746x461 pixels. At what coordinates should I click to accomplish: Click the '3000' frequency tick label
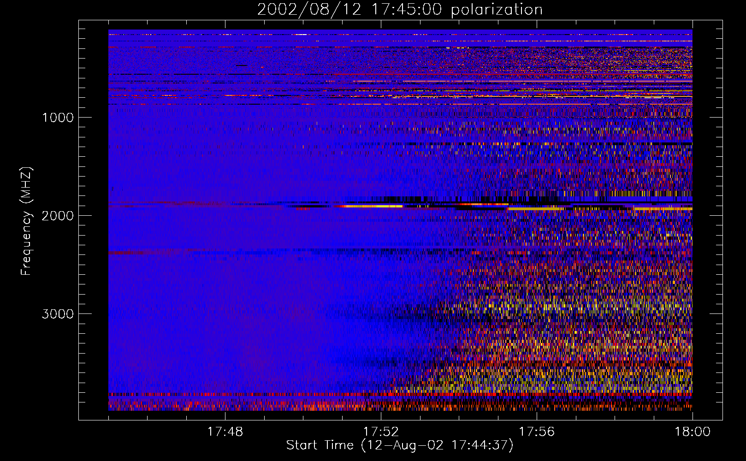point(58,314)
